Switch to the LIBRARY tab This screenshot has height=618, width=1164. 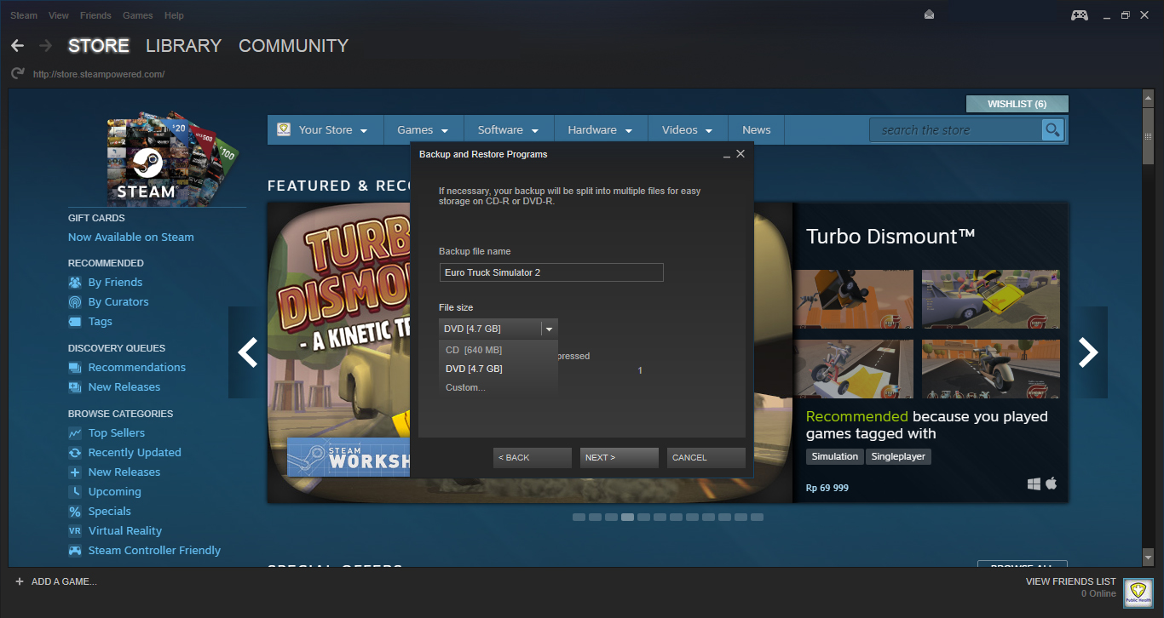point(183,45)
